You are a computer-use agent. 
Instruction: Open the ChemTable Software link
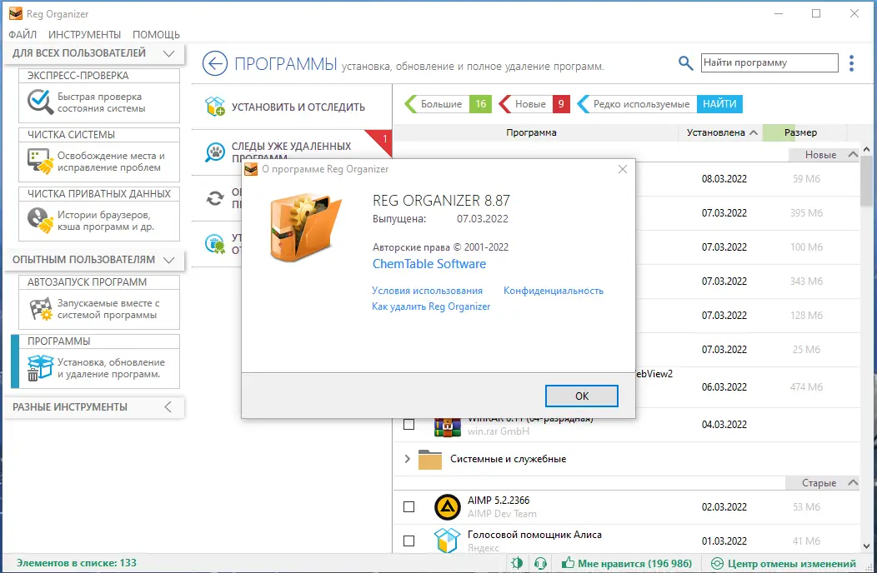[x=428, y=263]
